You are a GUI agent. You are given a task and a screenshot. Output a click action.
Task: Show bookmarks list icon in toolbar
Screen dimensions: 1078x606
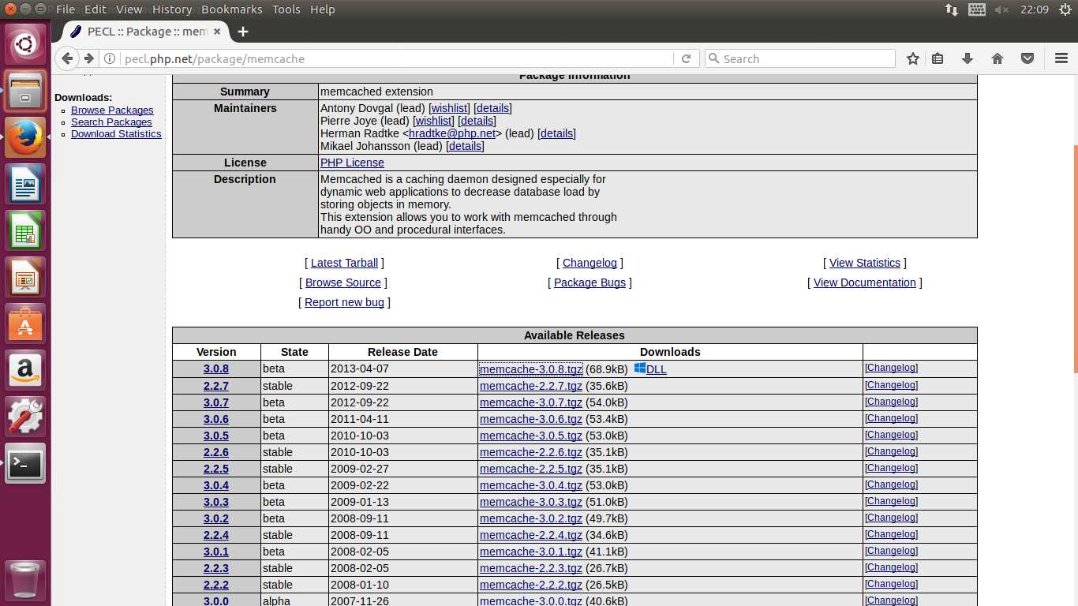click(x=938, y=58)
